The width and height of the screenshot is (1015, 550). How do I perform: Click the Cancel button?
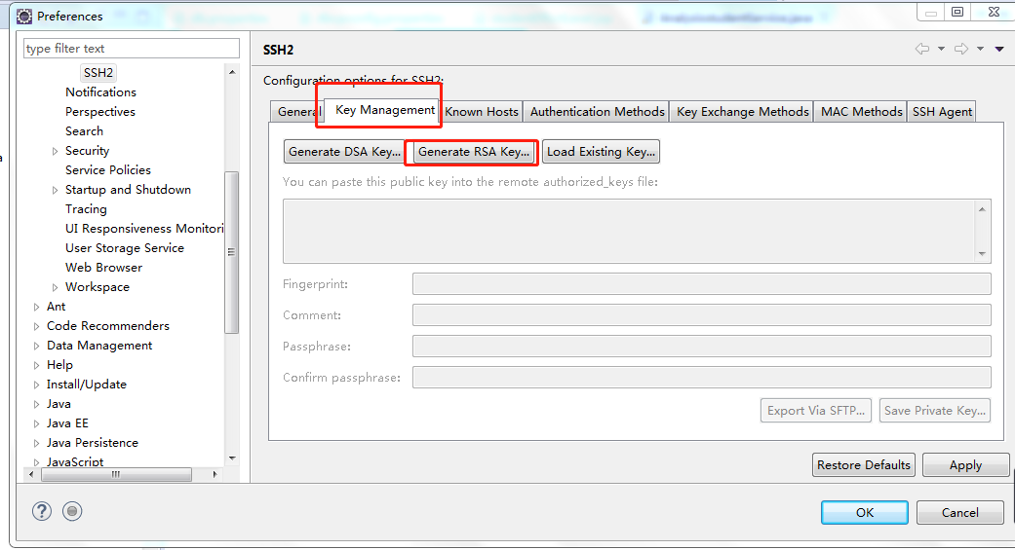[960, 512]
